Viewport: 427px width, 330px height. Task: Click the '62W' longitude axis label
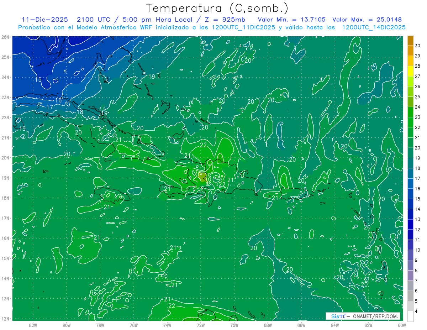[x=368, y=325]
